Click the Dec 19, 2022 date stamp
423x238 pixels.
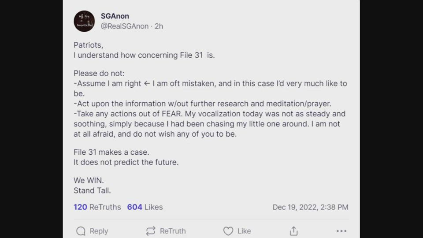pos(310,207)
